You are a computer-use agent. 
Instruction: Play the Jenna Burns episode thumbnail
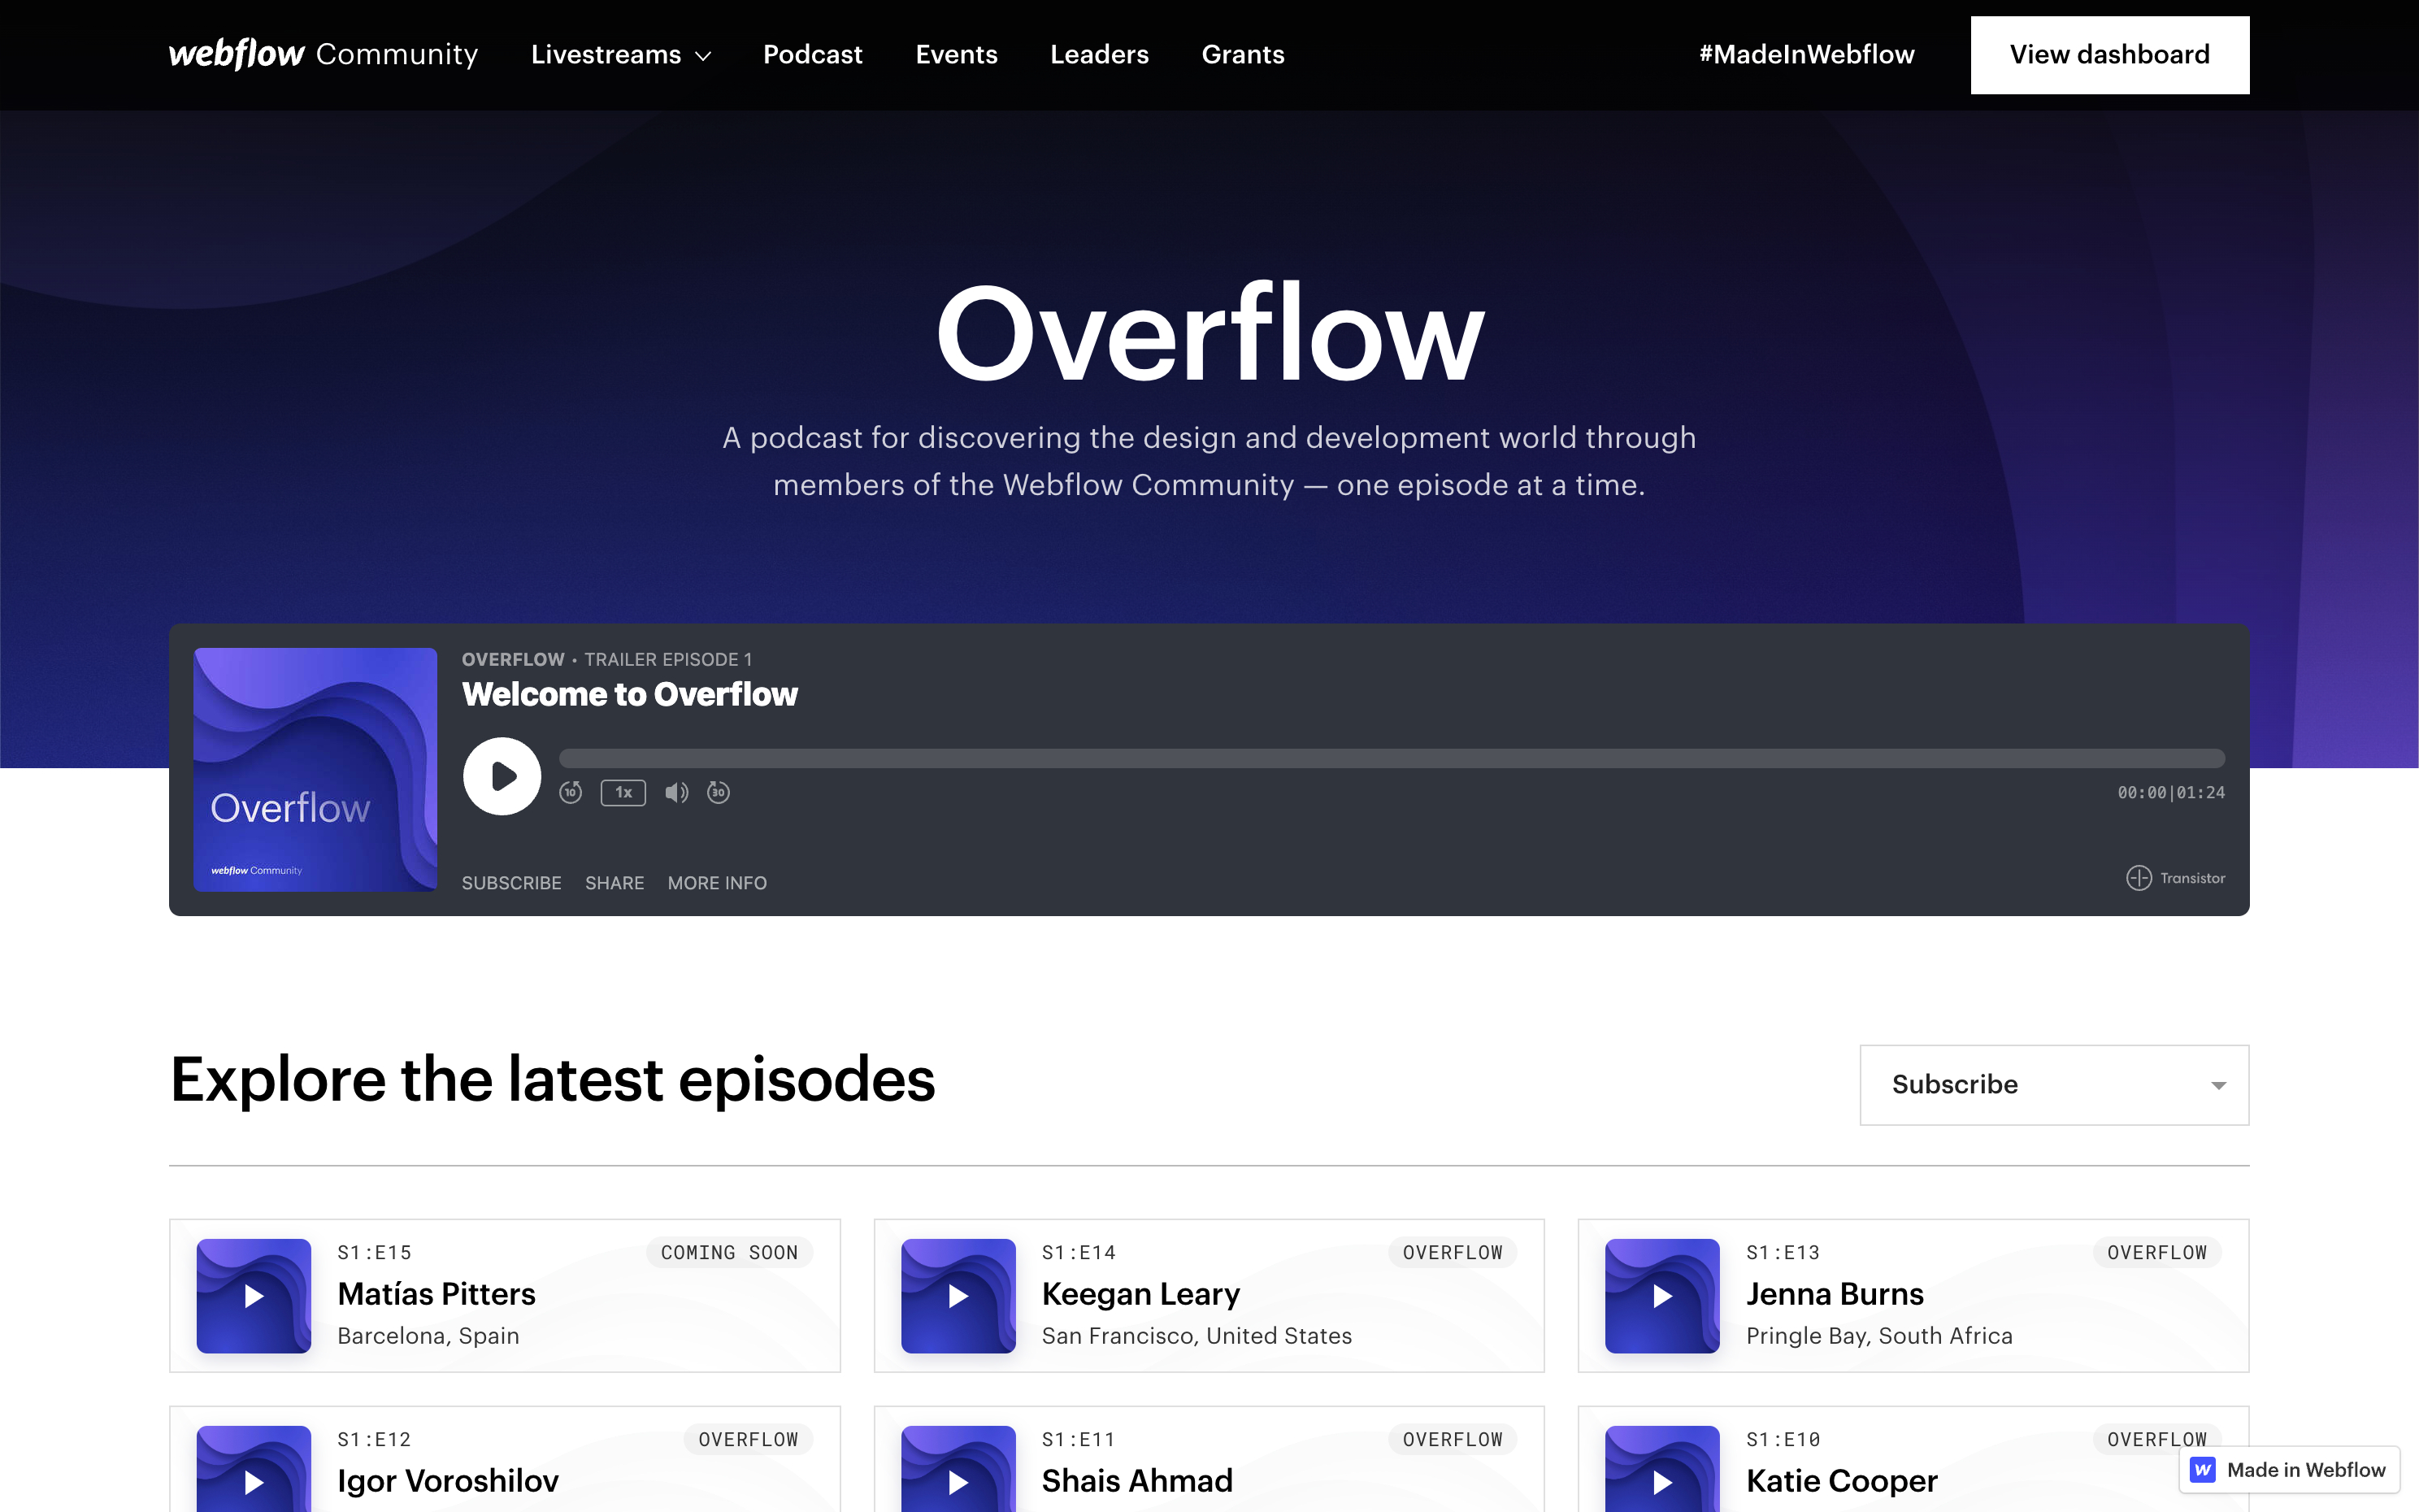coord(1662,1296)
